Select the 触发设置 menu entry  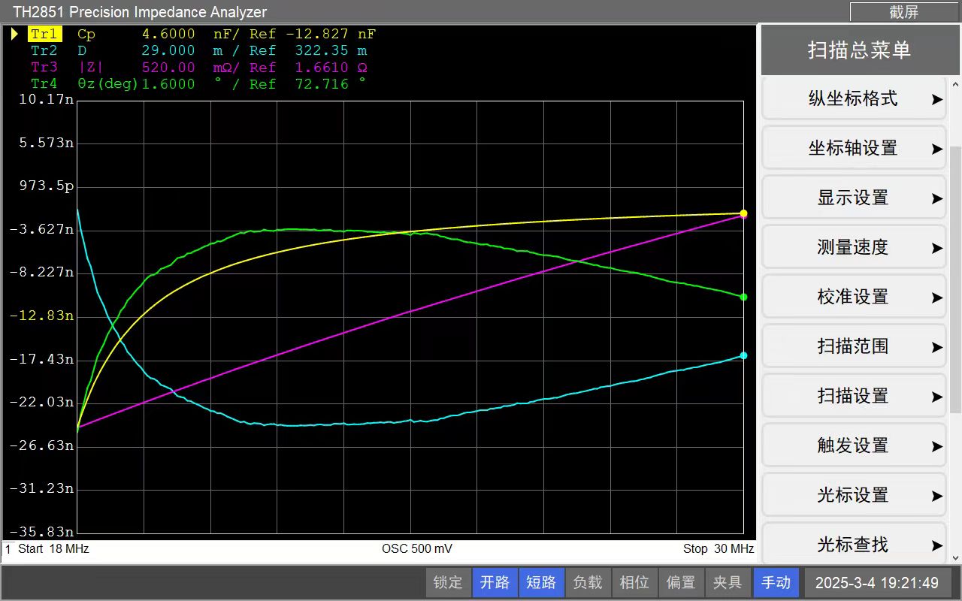[854, 446]
